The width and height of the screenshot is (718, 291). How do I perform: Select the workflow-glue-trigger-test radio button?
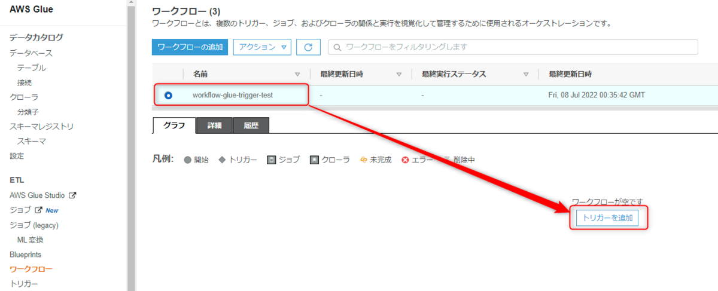coord(168,95)
